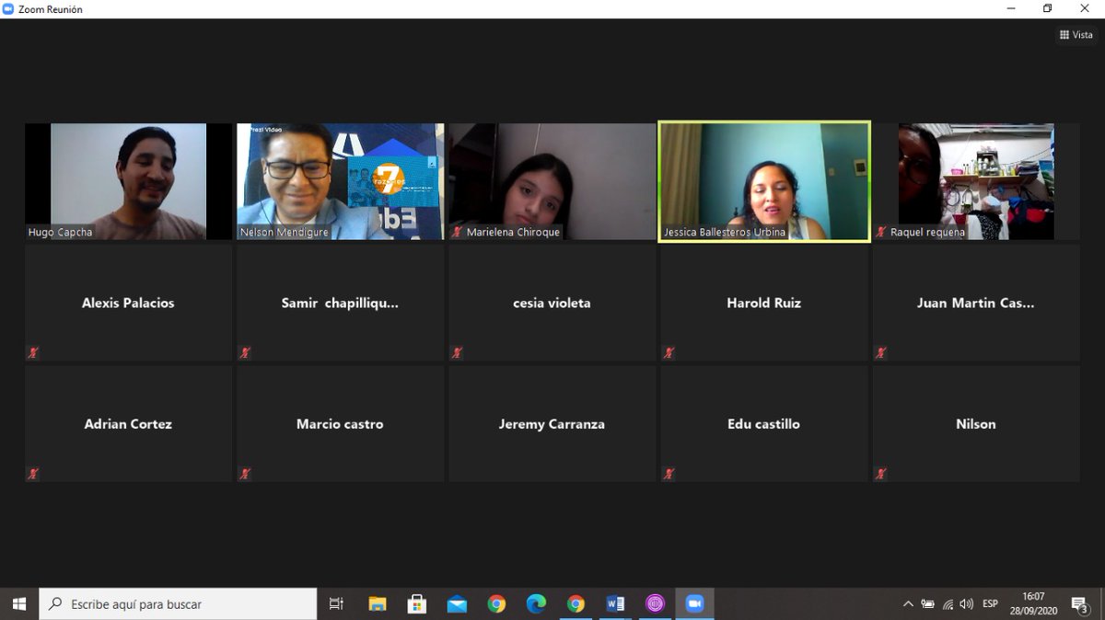
Task: Open the Wi-Fi network tray icon
Action: point(948,603)
